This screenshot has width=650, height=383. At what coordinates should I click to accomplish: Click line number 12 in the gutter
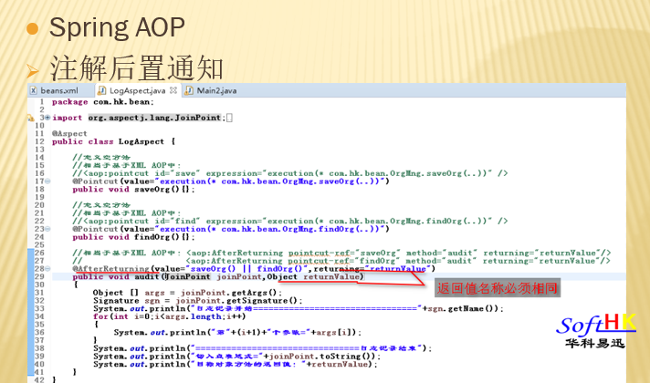pos(39,141)
